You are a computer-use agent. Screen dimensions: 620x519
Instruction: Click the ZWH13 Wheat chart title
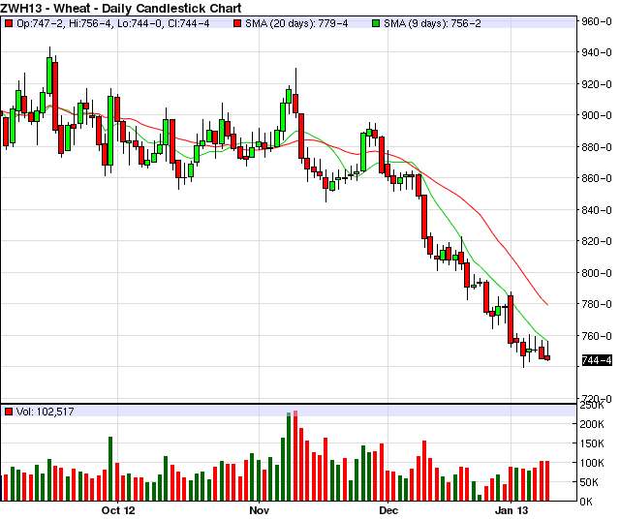[x=120, y=8]
